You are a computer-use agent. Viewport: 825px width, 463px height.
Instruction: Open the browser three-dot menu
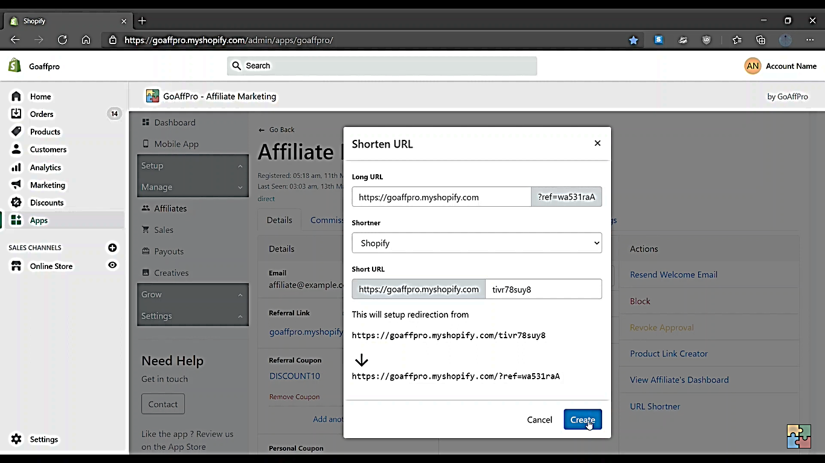click(x=810, y=40)
